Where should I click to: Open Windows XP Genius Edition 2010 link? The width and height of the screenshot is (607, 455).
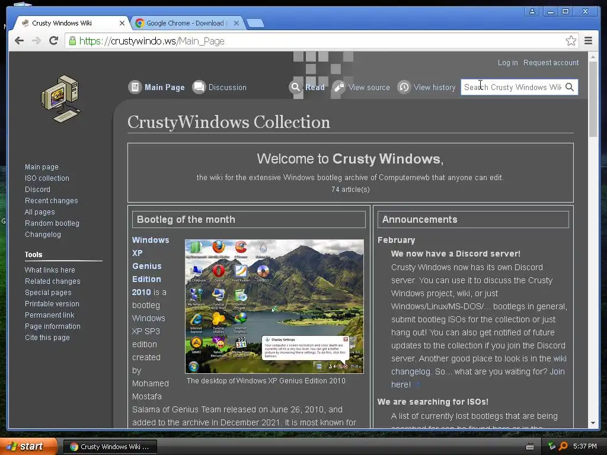tap(150, 266)
